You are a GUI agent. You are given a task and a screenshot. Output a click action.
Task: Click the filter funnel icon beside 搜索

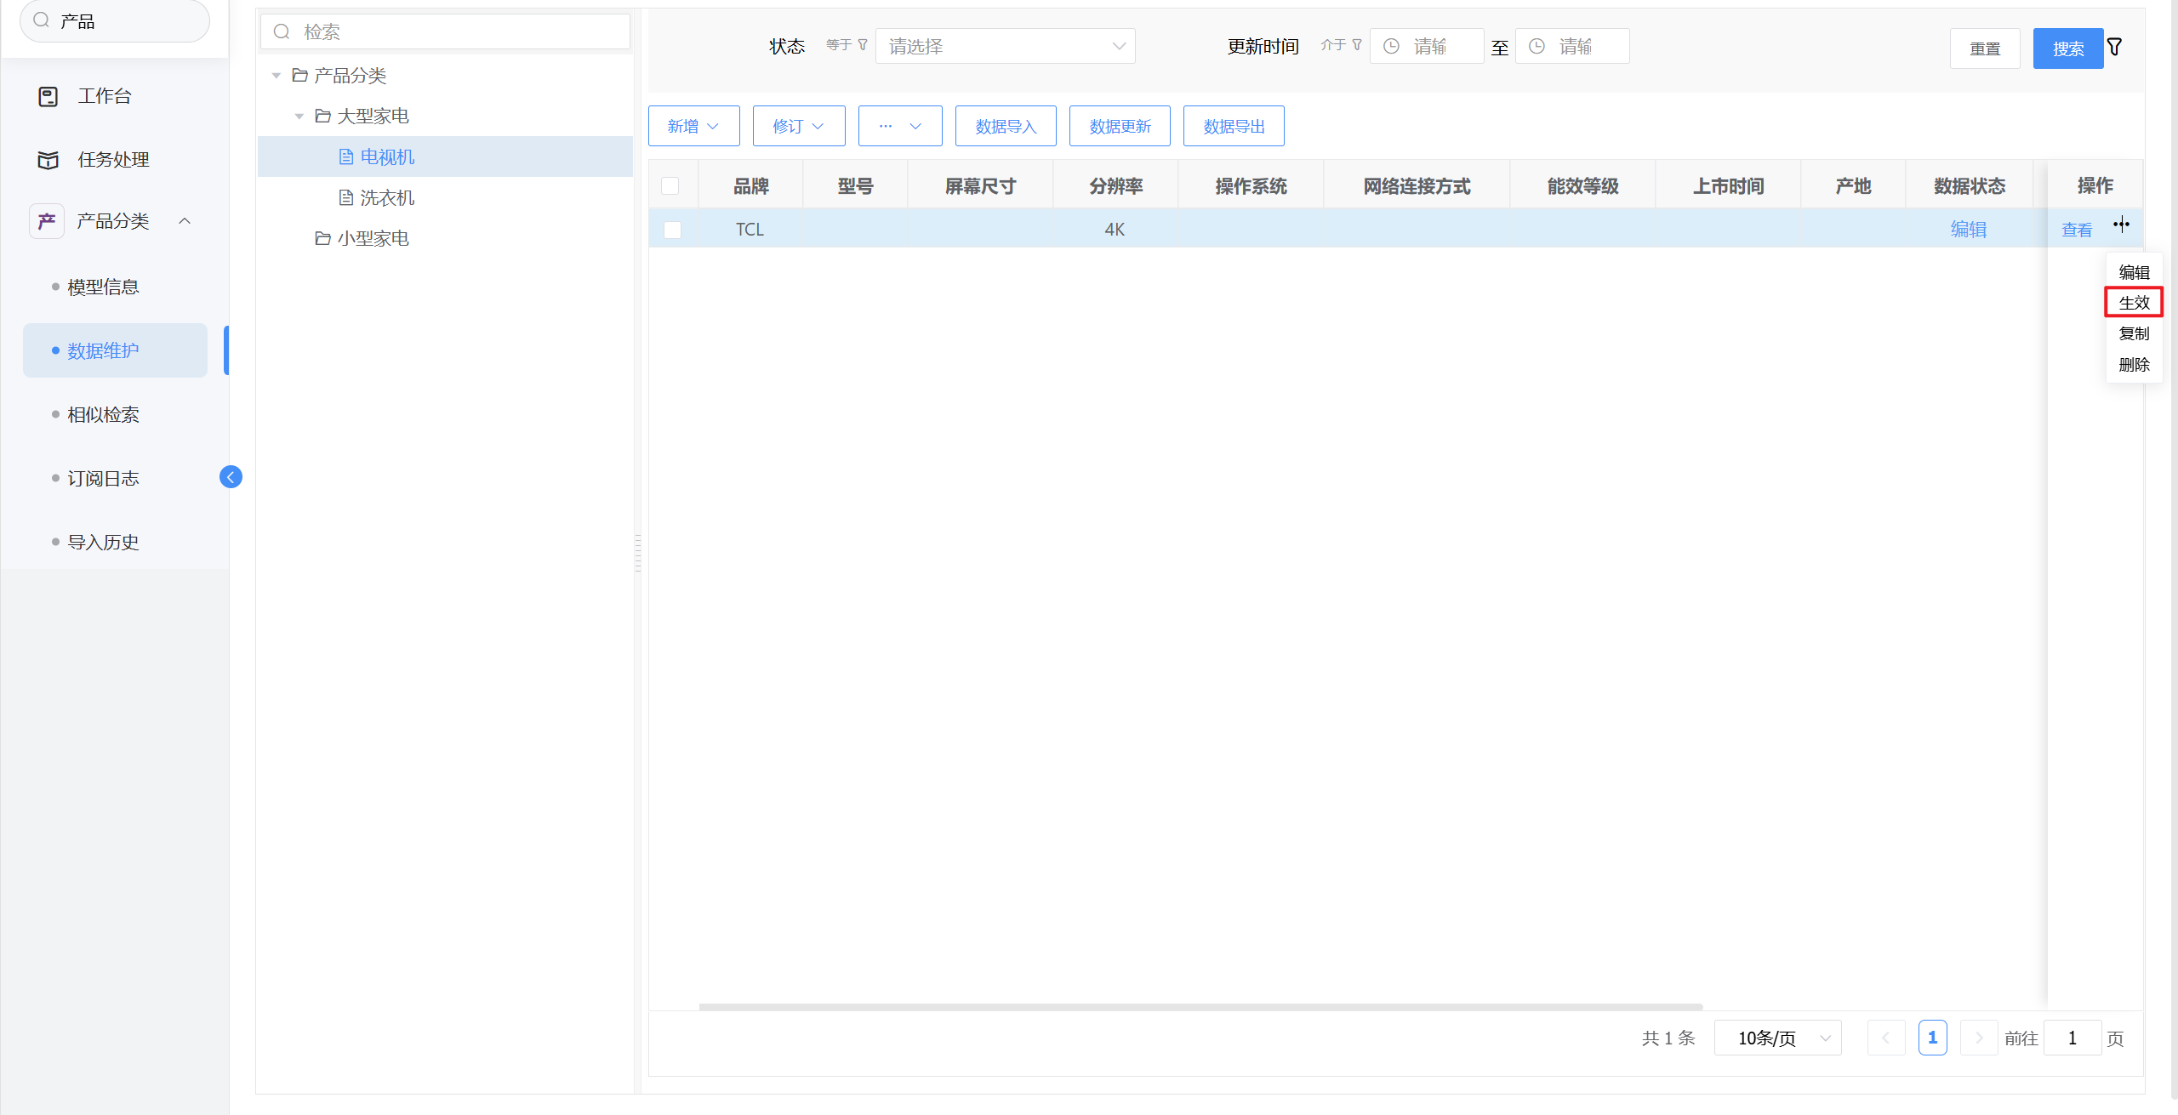tap(2114, 48)
